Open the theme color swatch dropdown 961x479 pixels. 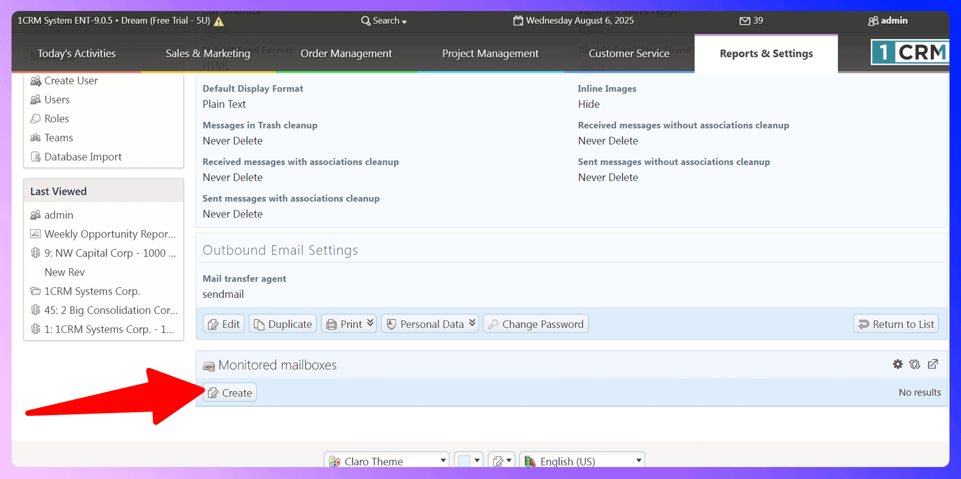point(468,461)
